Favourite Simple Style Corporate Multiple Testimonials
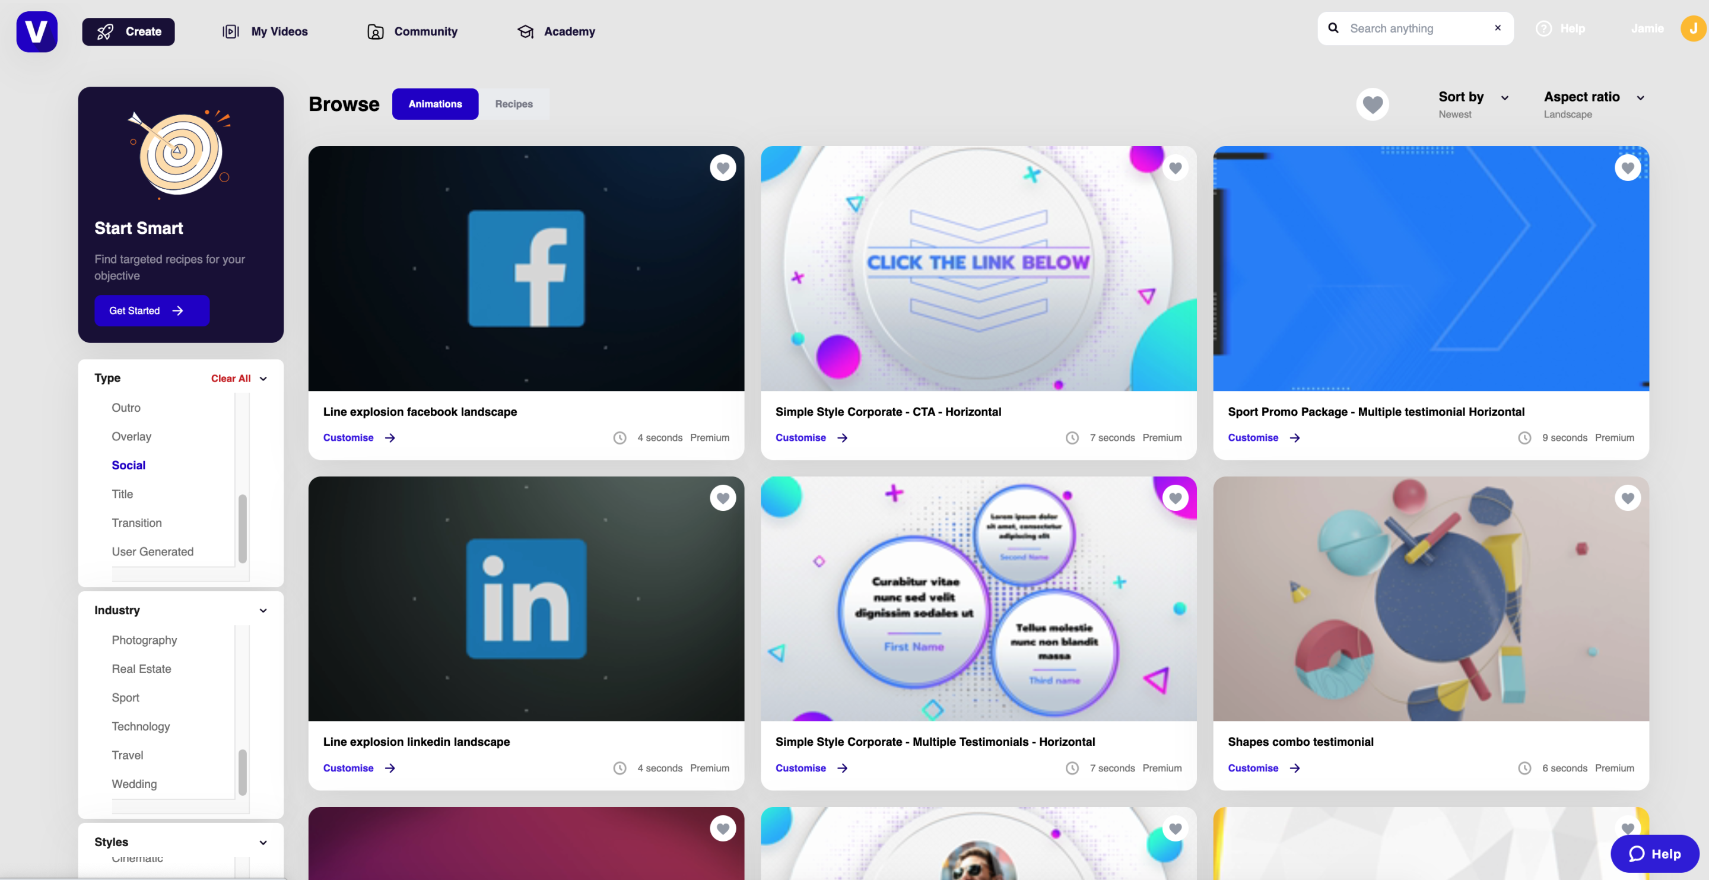Image resolution: width=1709 pixels, height=880 pixels. tap(1175, 498)
